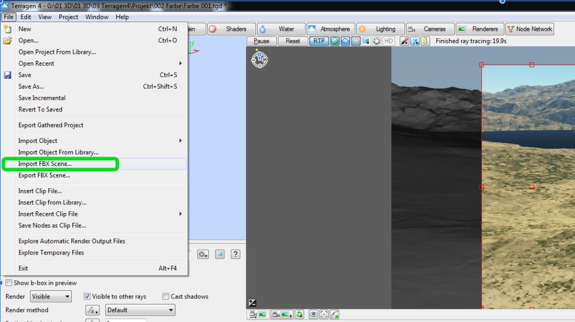
Task: Open the Render method Default dropdown
Action: click(x=140, y=310)
